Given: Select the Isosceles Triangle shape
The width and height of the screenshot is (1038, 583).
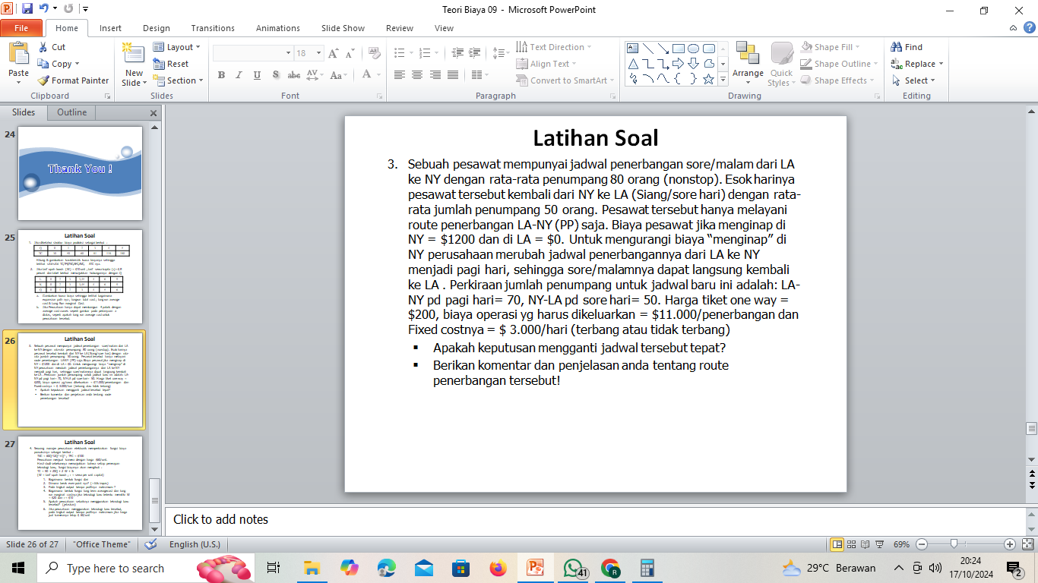Looking at the screenshot, I should coord(632,63).
